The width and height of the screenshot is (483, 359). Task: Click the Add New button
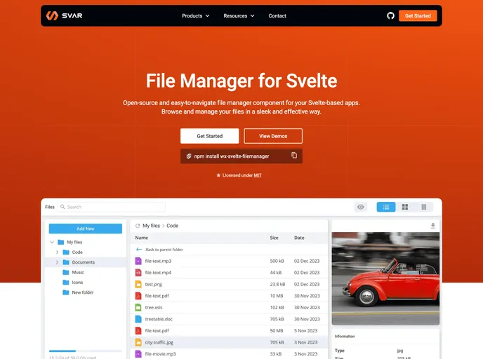tap(86, 229)
